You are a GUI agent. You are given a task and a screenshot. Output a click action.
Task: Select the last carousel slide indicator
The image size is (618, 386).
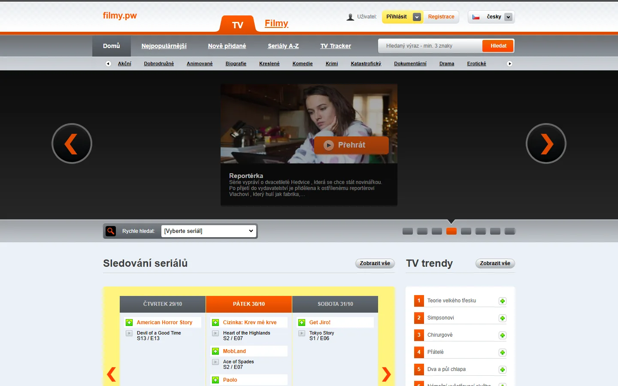(510, 232)
